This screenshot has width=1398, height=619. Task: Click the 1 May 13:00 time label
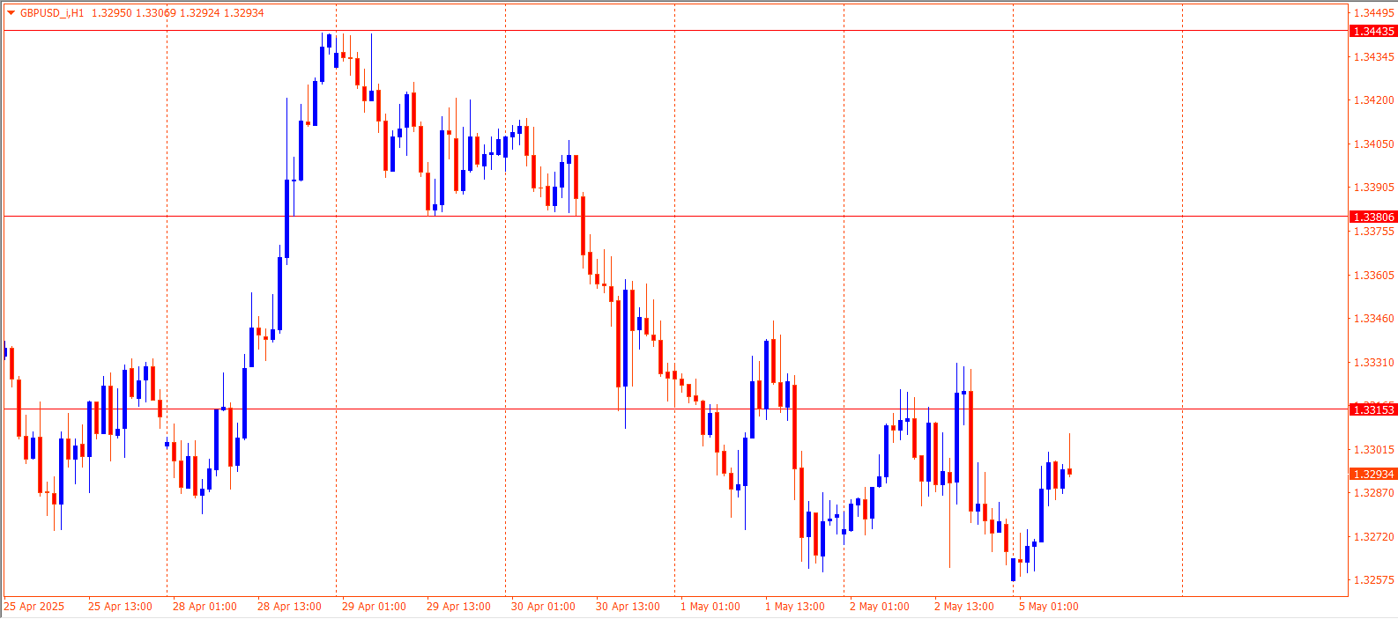[795, 607]
